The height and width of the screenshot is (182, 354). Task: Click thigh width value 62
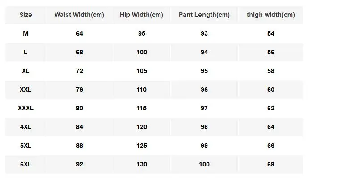point(270,108)
